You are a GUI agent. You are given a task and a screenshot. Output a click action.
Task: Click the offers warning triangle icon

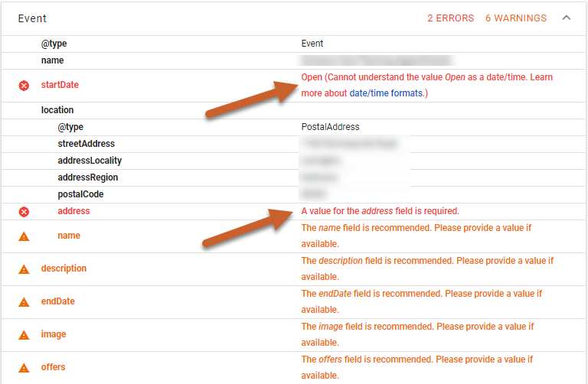[x=24, y=368]
